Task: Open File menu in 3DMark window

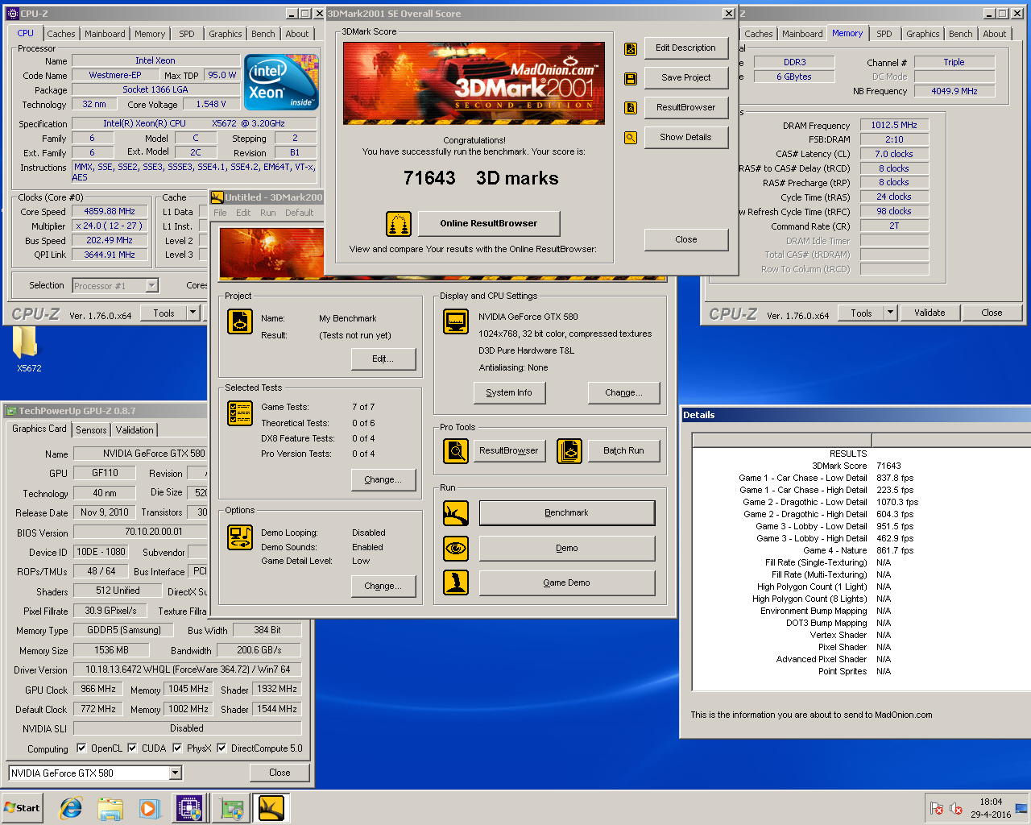Action: pos(220,213)
